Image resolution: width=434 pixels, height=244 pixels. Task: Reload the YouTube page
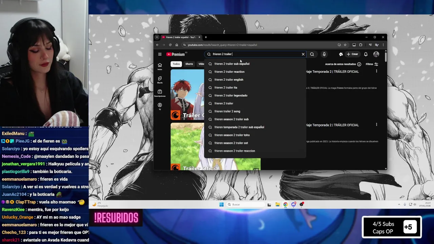[x=170, y=45]
